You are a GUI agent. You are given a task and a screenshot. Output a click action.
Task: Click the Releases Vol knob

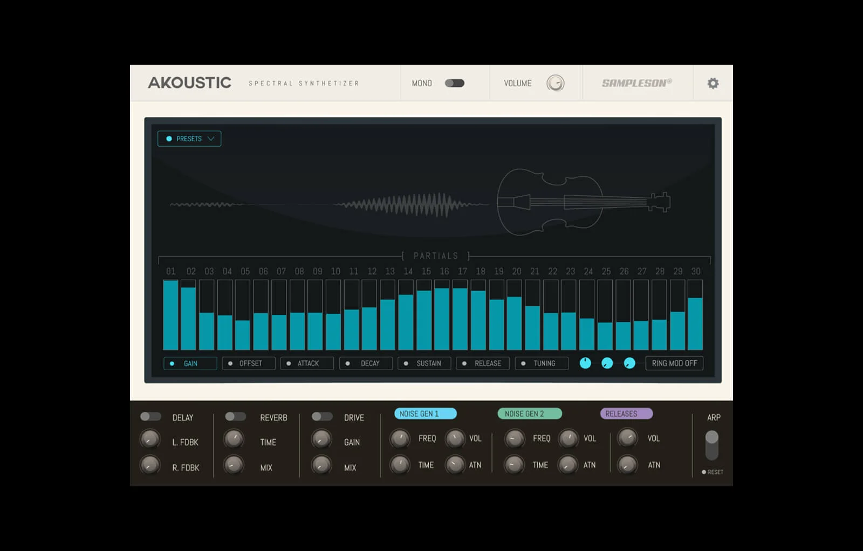tap(627, 438)
